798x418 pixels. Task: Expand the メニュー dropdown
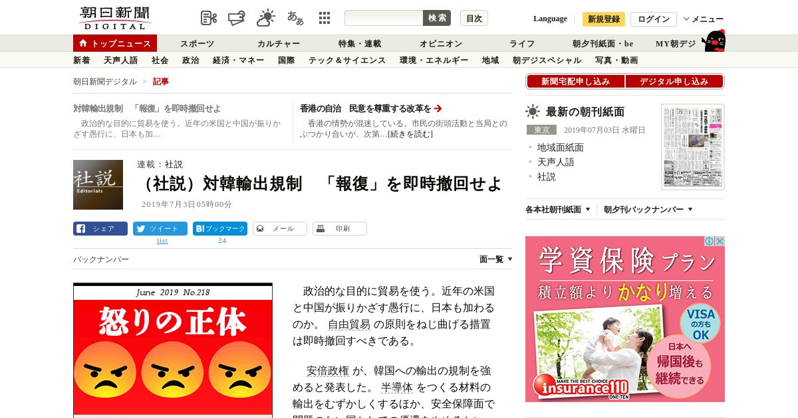point(704,19)
